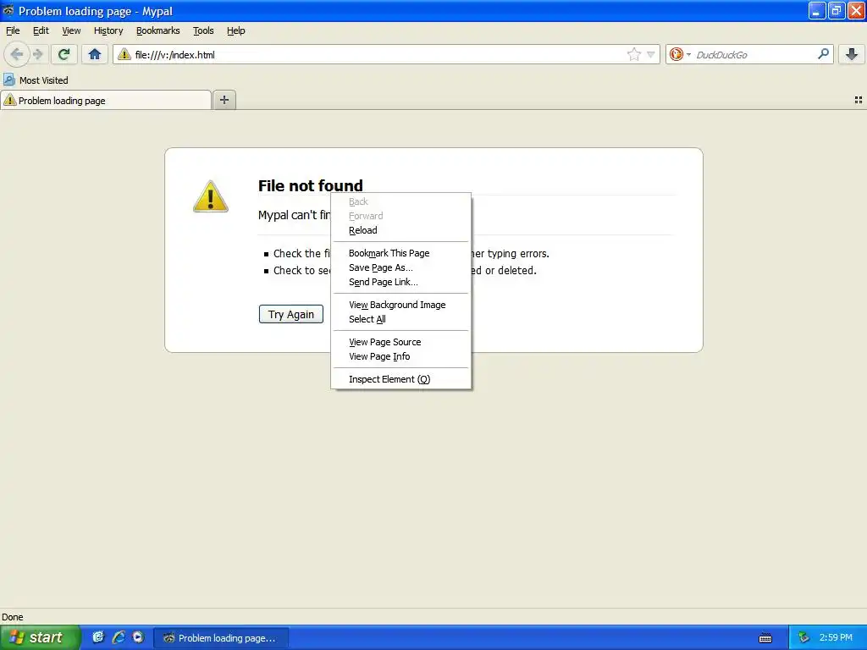Click the safely remove hardware tray icon
This screenshot has width=867, height=650.
tap(803, 637)
